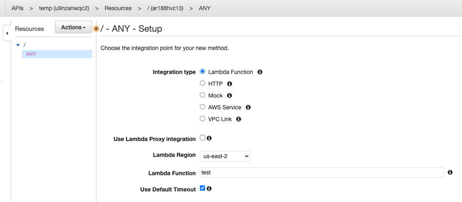Screen dimensions: 462x202
Task: Click the Lambda Proxy integration info icon
Action: (209, 138)
